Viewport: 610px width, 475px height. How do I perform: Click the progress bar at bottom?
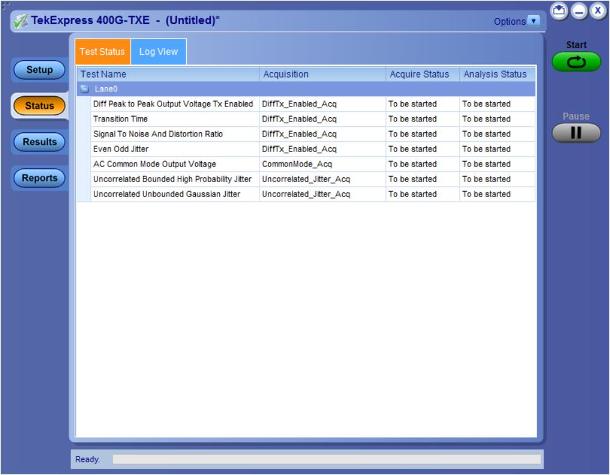tap(326, 459)
